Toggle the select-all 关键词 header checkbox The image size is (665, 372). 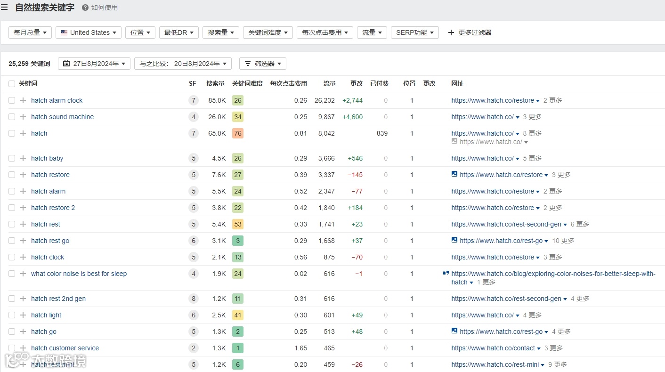(12, 84)
